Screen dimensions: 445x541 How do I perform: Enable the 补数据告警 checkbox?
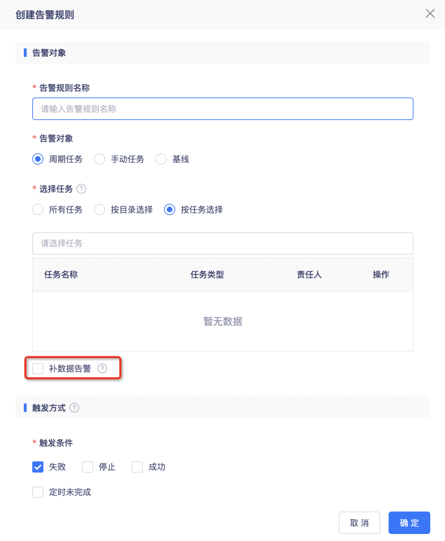pyautogui.click(x=38, y=369)
